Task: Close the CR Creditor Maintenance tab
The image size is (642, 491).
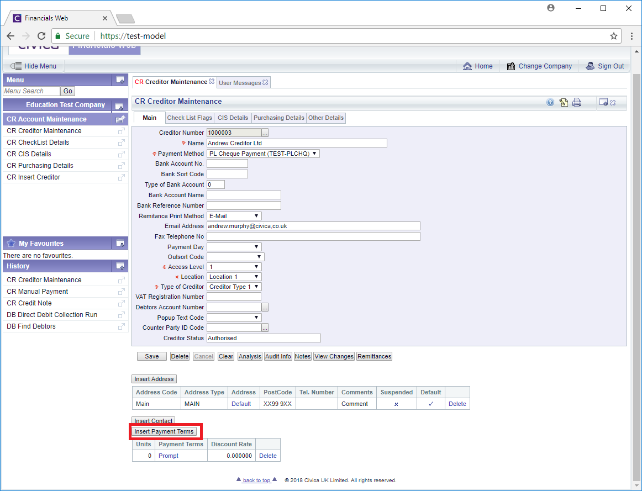Action: tap(212, 81)
